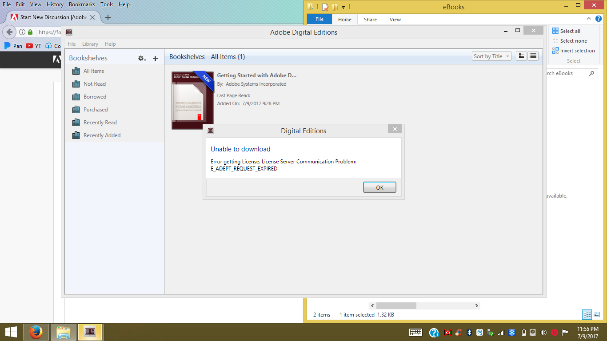Screen dimensions: 607x341
Task: Switch to thumbnail view in Adobe Digital Editions
Action: 521,56
